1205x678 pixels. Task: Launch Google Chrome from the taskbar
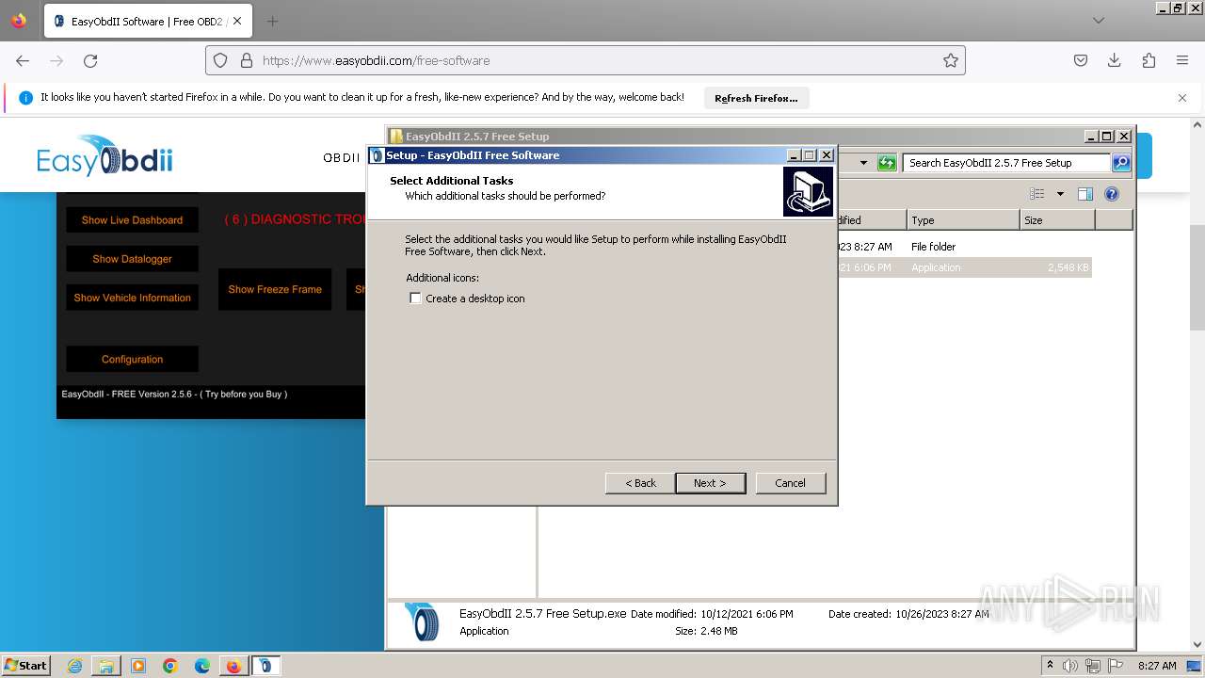tap(170, 666)
